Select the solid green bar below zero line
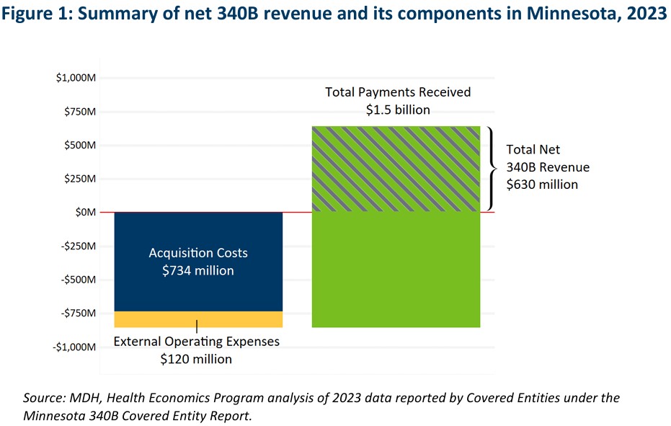This screenshot has width=671, height=426. 395,270
